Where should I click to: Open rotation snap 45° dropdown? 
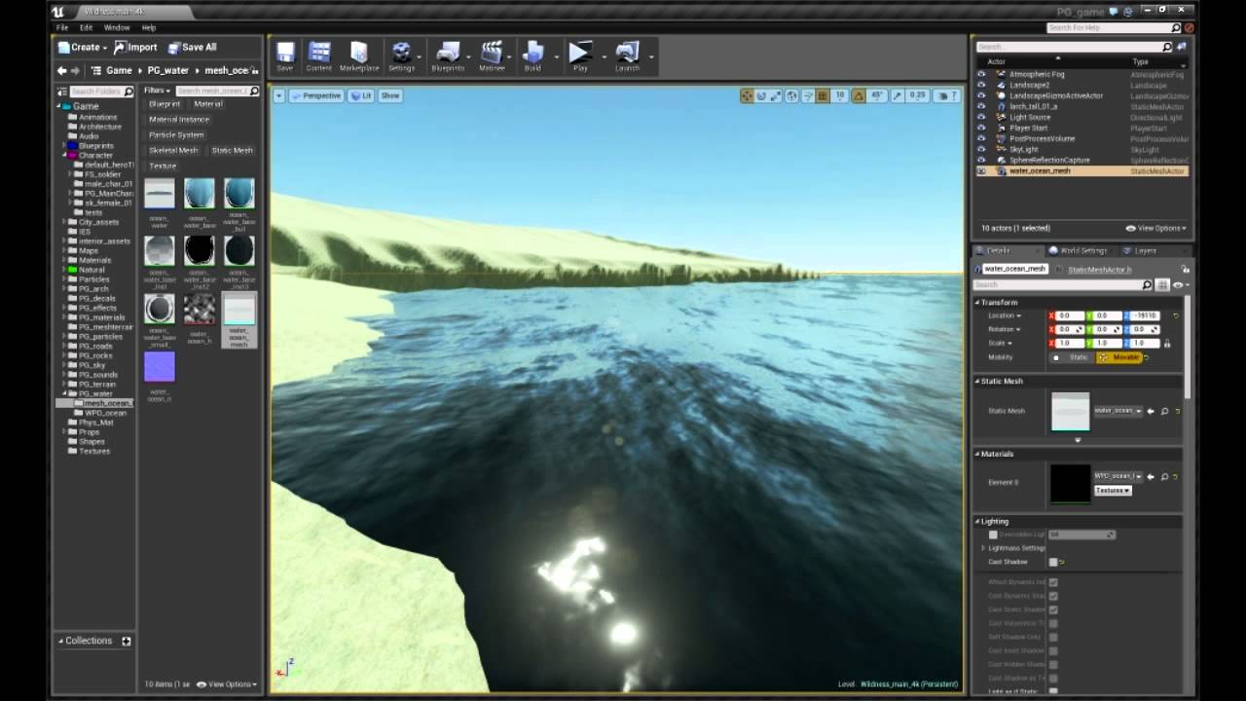point(877,95)
